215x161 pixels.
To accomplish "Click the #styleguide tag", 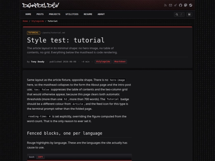I will click(103, 62).
